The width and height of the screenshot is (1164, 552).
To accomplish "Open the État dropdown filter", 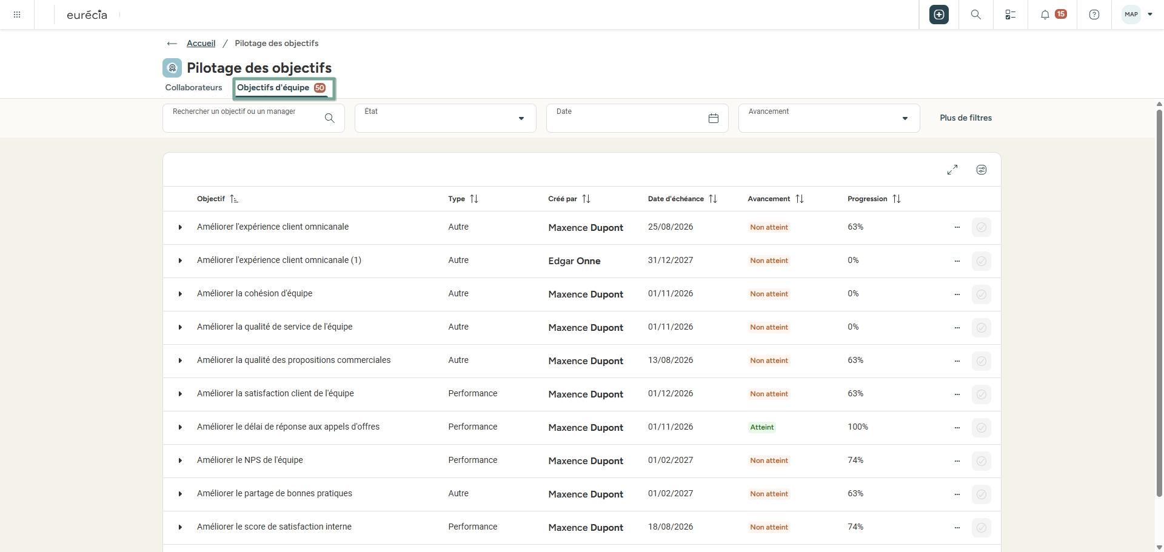I will point(446,118).
